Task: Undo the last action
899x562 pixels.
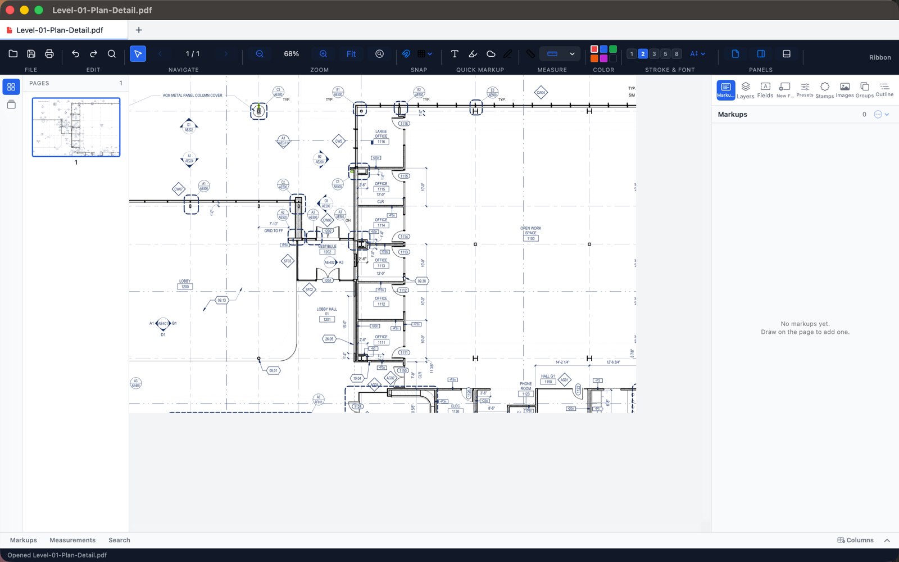Action: click(75, 54)
